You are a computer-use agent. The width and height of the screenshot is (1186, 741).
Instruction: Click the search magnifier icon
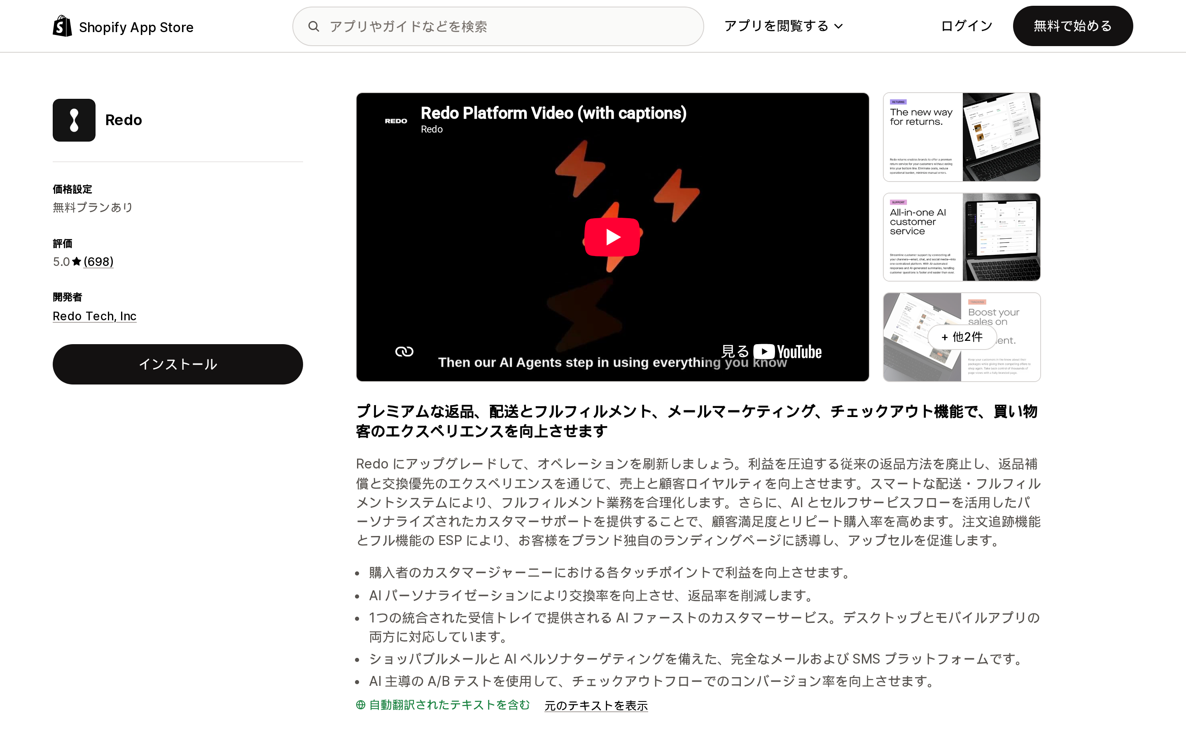point(314,26)
